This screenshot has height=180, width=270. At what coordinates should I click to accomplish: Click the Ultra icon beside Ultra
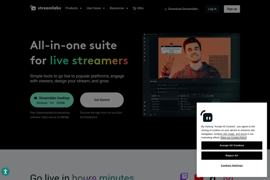(134, 8)
